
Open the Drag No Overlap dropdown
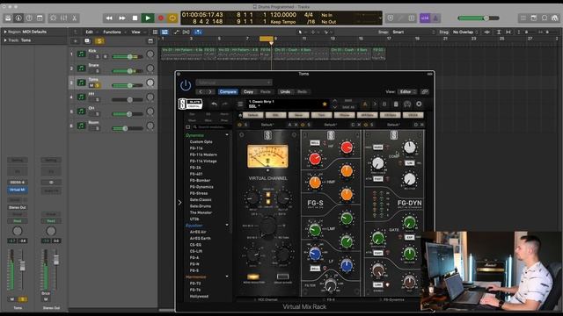click(x=465, y=32)
